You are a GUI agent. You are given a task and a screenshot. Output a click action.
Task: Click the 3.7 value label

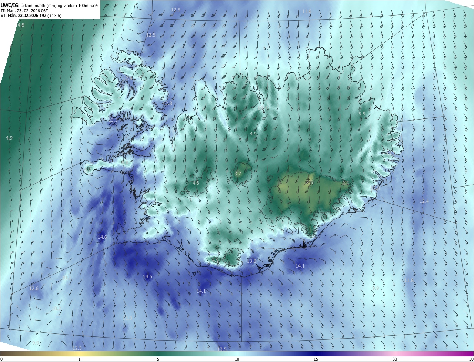[x=238, y=174]
